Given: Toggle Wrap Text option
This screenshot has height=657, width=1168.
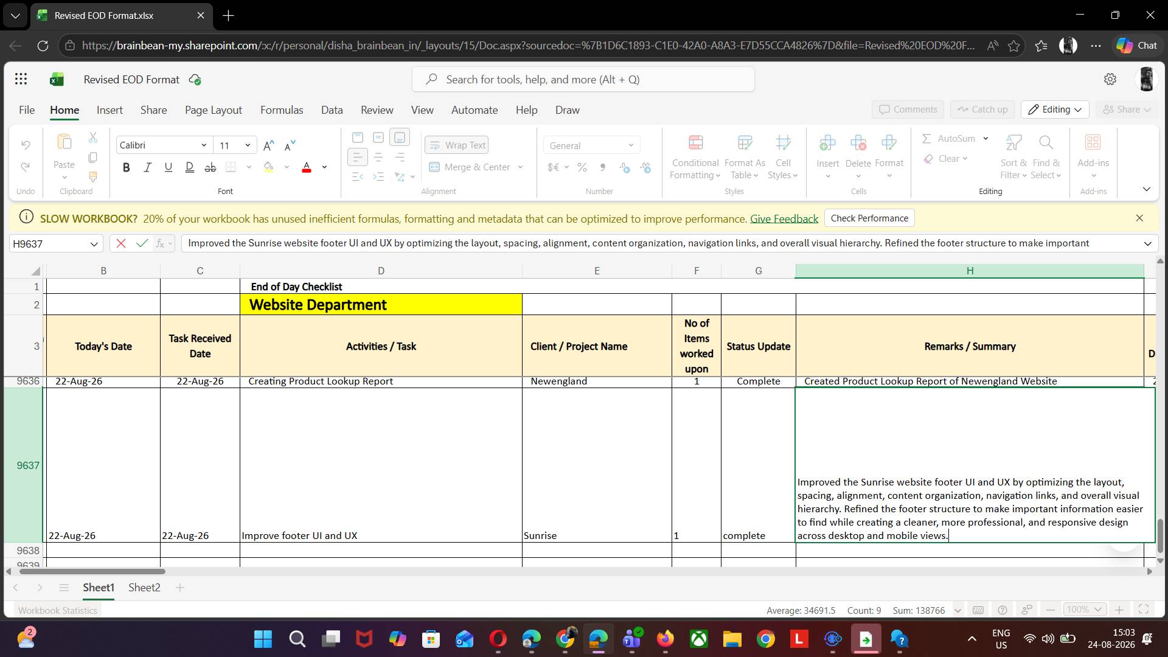Looking at the screenshot, I should pos(457,145).
